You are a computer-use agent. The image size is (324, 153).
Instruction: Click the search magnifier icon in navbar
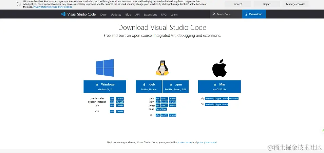pyautogui.click(x=213, y=14)
